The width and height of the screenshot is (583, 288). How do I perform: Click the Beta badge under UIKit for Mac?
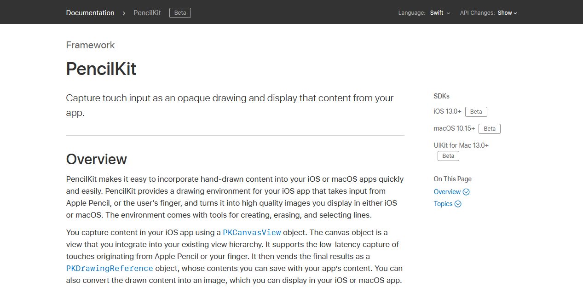[x=448, y=156]
